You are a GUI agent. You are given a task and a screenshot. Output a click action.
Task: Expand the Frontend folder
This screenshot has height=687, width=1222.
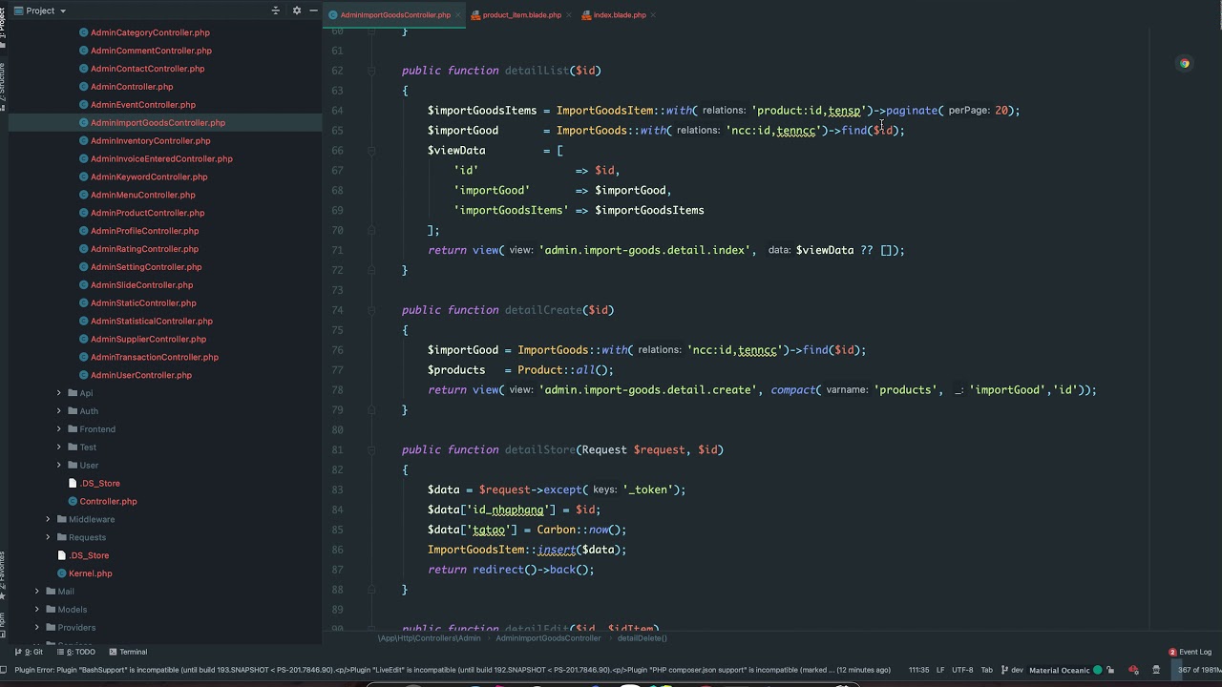59,429
